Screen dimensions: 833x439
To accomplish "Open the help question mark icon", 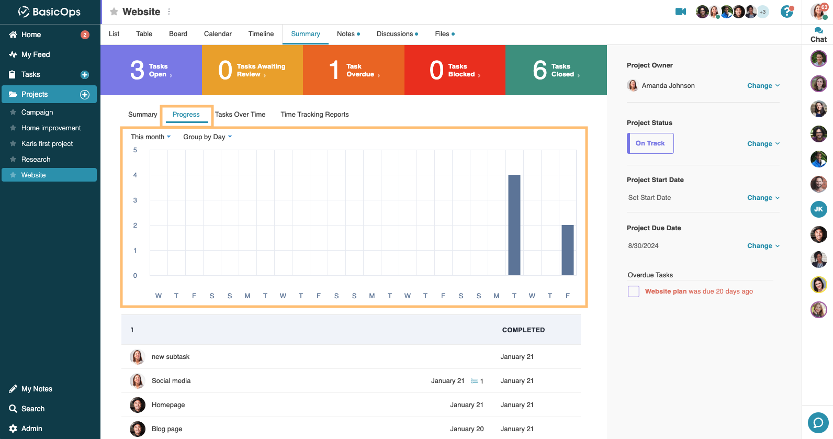I will point(786,12).
